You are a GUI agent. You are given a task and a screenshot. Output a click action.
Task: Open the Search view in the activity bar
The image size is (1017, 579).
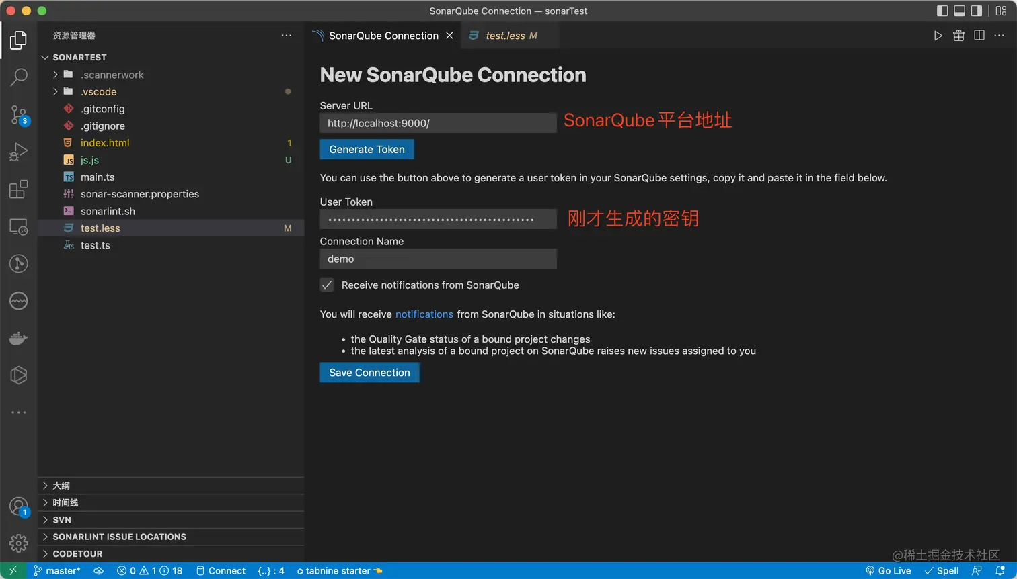pyautogui.click(x=18, y=77)
